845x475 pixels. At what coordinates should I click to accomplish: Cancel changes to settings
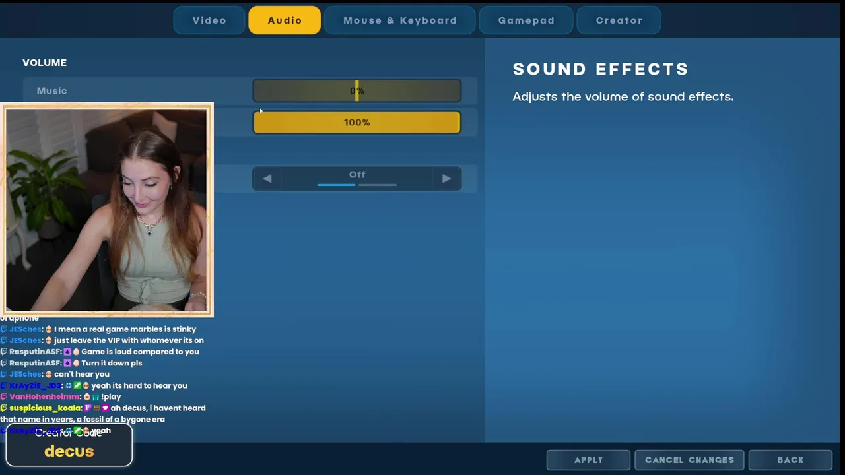689,460
